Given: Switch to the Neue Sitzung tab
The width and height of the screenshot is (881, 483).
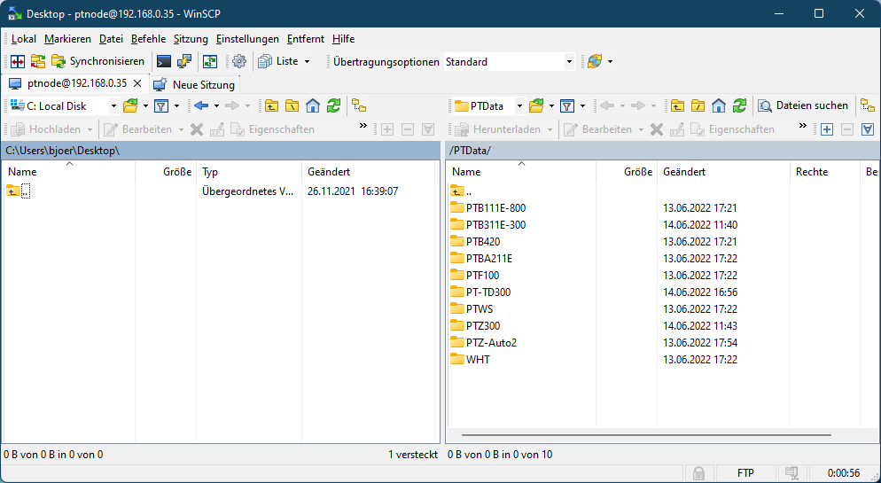Looking at the screenshot, I should [x=195, y=85].
